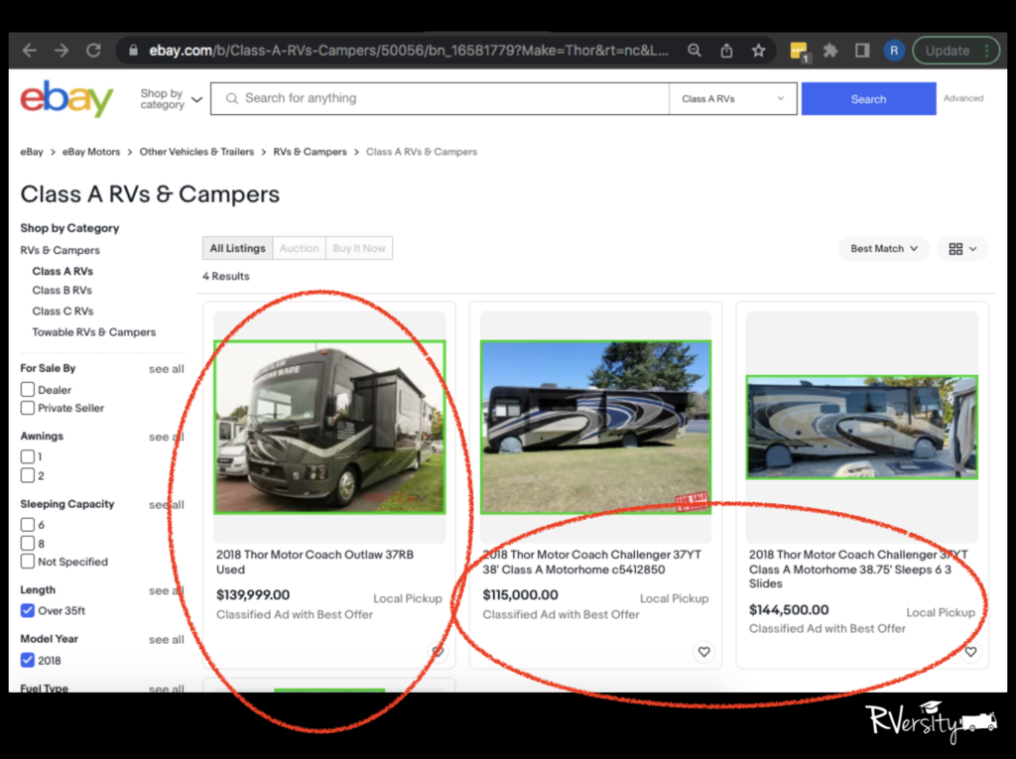The image size is (1016, 759).
Task: Check the Private Seller filter
Action: coord(28,408)
